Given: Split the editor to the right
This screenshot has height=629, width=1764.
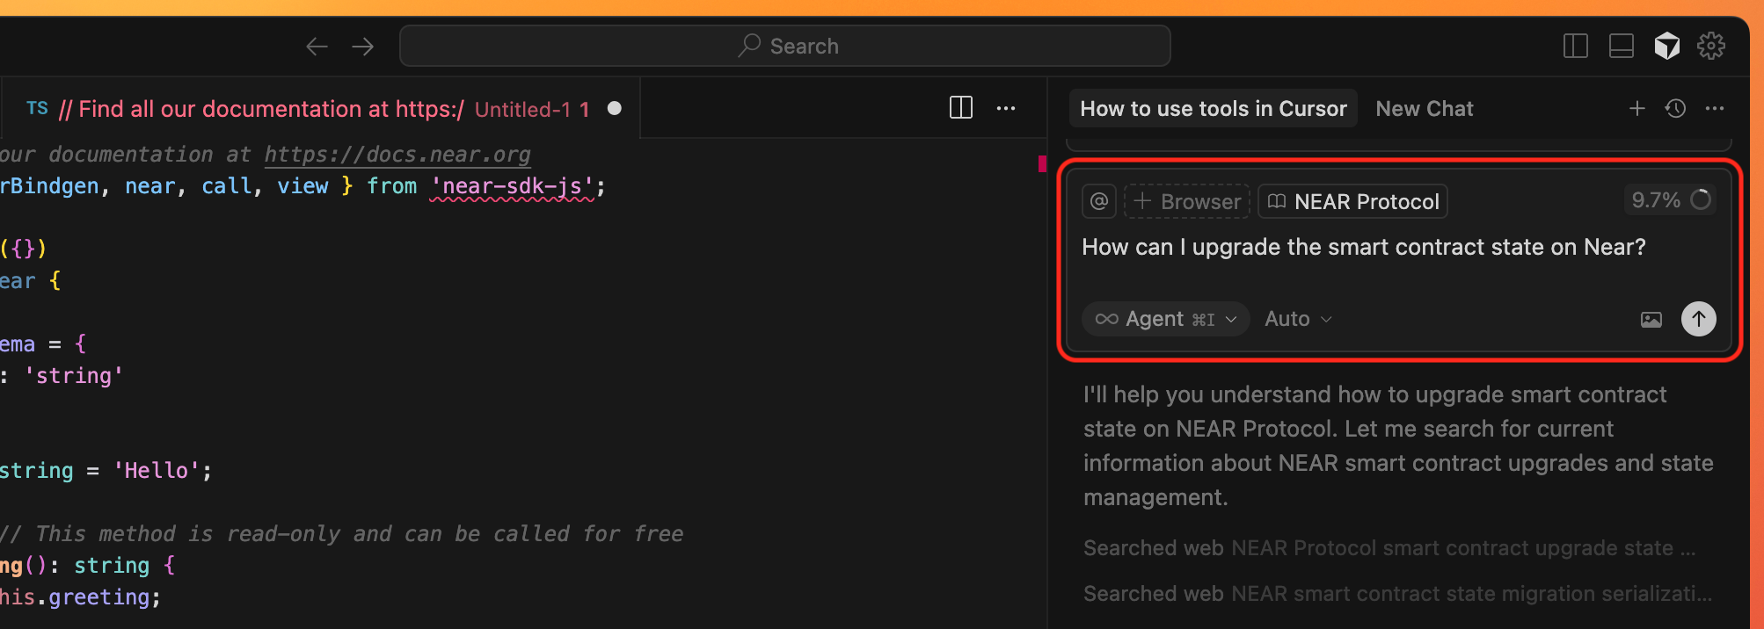Looking at the screenshot, I should pyautogui.click(x=961, y=108).
